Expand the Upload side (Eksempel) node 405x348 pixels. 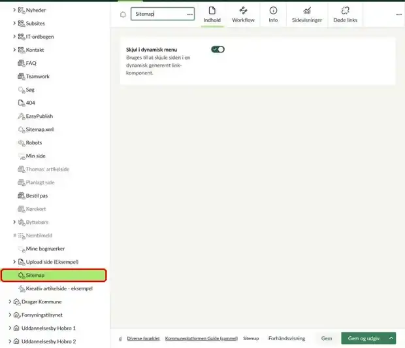pos(14,262)
